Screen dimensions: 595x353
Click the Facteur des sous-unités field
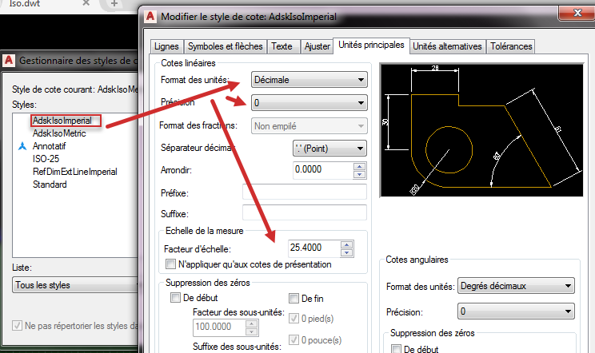pyautogui.click(x=220, y=327)
